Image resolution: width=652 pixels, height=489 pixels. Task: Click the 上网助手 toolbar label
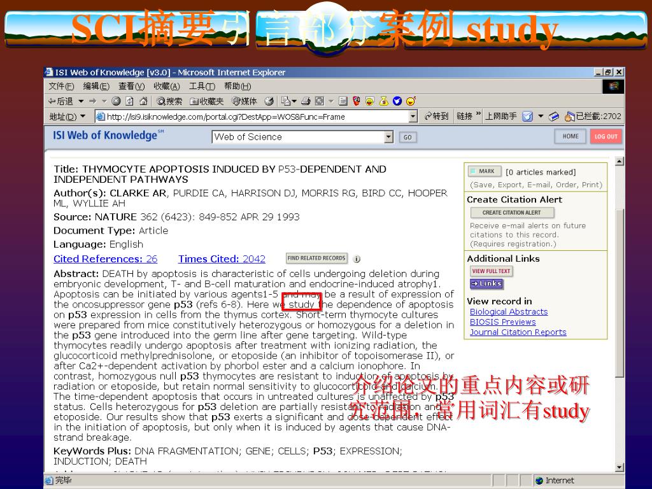pyautogui.click(x=501, y=117)
